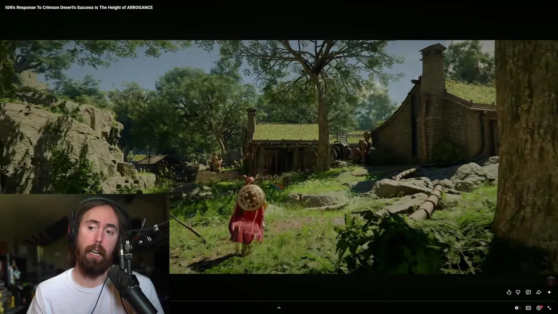This screenshot has width=558, height=314.
Task: Click the channel watermark avatar
Action: [551, 281]
